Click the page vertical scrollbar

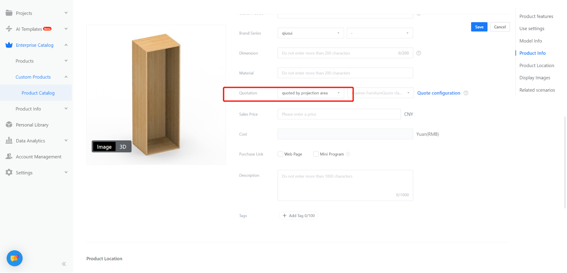(x=565, y=162)
